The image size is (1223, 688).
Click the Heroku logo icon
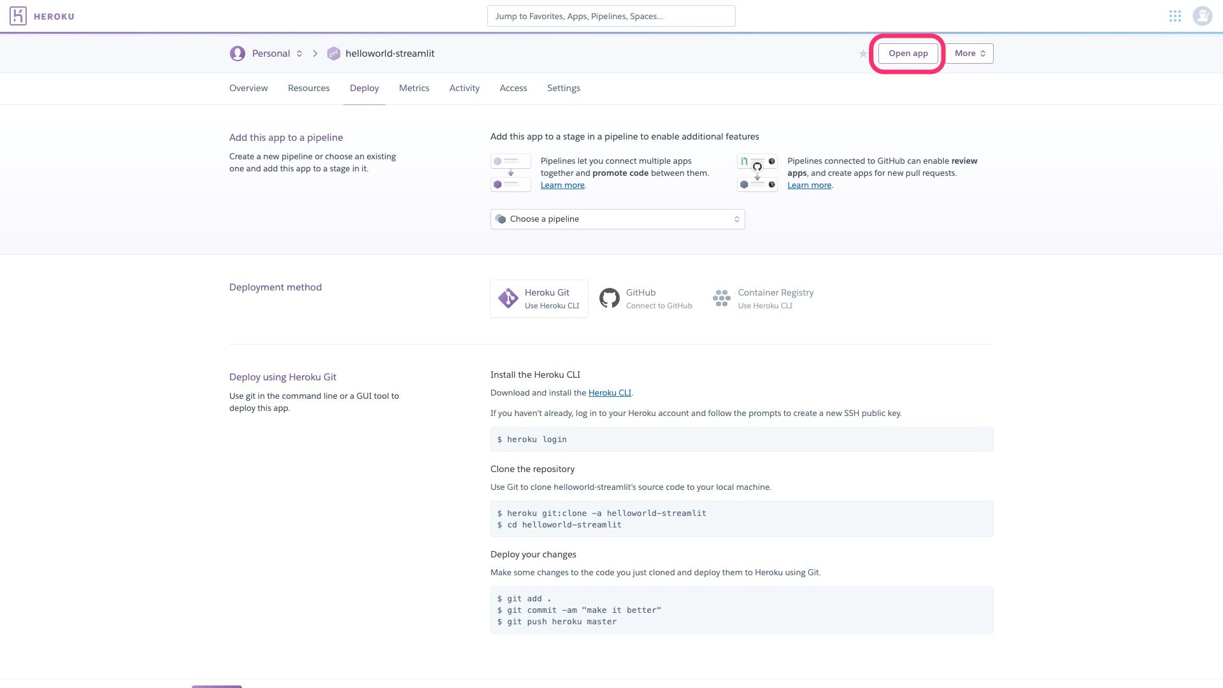point(18,16)
